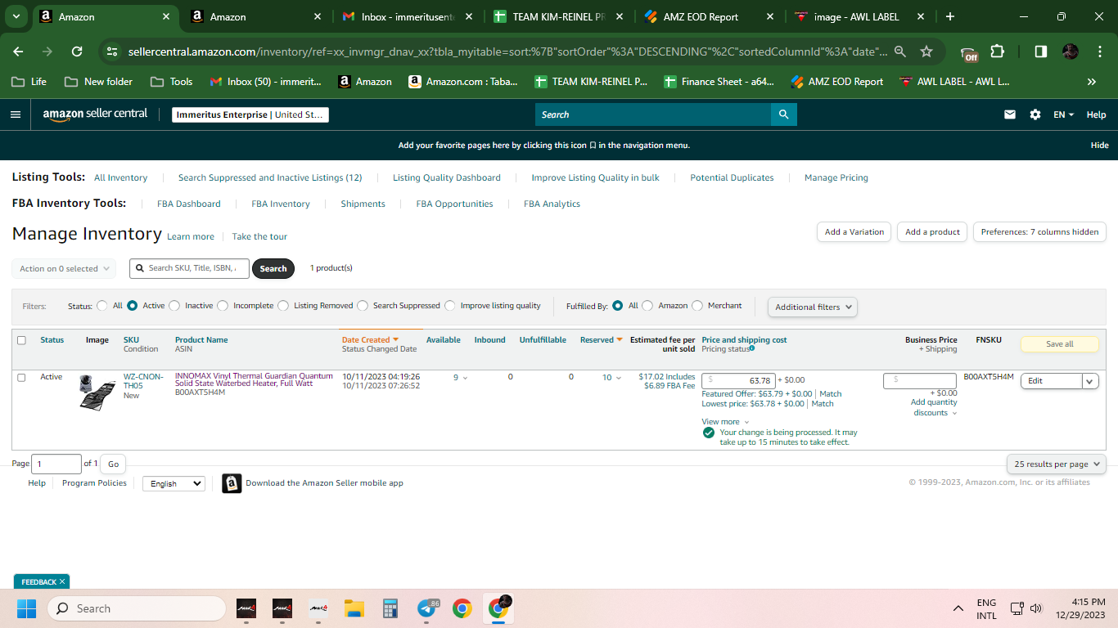Open Windows Start menu
Image resolution: width=1118 pixels, height=628 pixels.
pyautogui.click(x=27, y=608)
